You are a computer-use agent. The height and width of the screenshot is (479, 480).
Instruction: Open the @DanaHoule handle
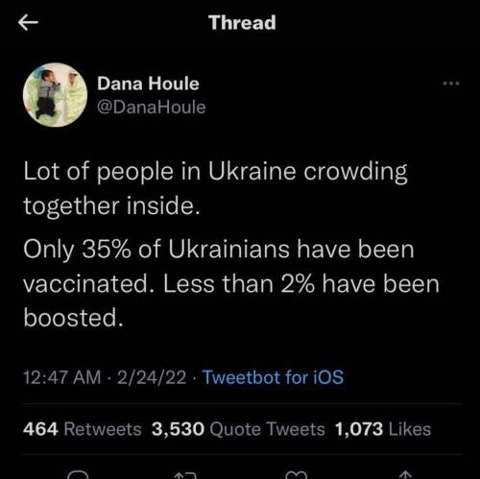[x=152, y=108]
